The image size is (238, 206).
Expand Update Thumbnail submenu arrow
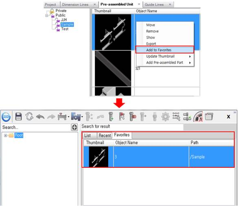pos(190,56)
